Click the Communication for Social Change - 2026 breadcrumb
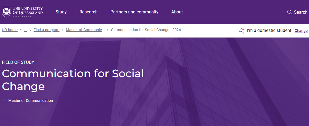Image resolution: width=309 pixels, height=126 pixels. [x=146, y=30]
